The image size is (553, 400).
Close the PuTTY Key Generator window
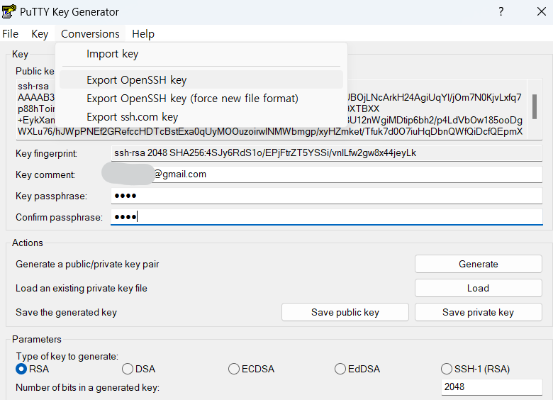542,11
